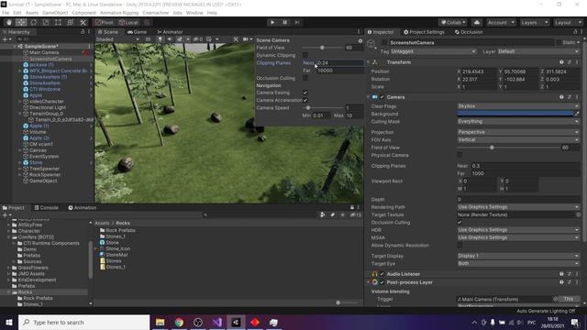
Task: Enable Dynamic Clipping checkbox
Action: click(305, 55)
